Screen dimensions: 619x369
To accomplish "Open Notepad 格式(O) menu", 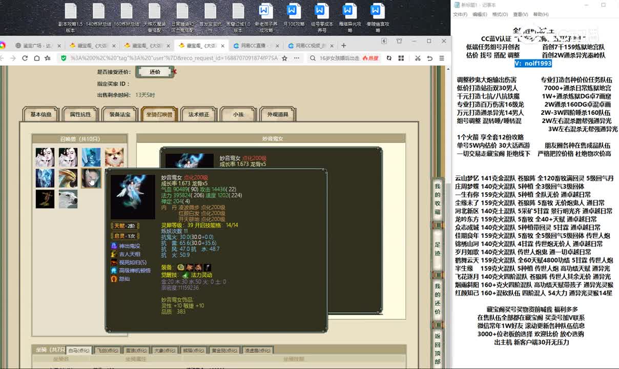I will (500, 14).
